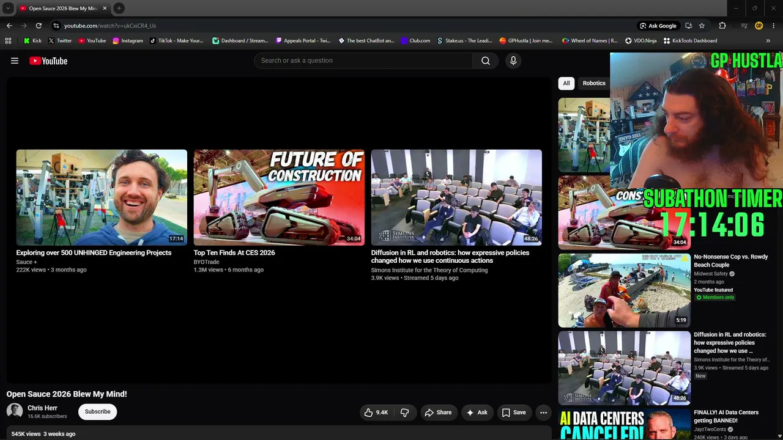Open the Twitter bookmark

tap(59, 41)
